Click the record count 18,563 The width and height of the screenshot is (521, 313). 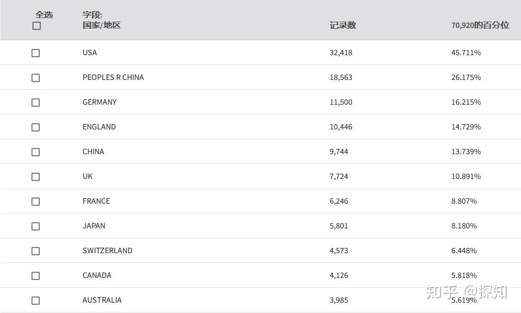tap(341, 77)
